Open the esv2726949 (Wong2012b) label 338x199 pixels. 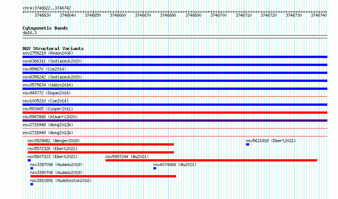(x=48, y=133)
